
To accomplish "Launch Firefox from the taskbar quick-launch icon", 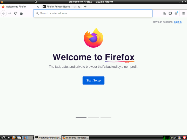I will [14, 138].
